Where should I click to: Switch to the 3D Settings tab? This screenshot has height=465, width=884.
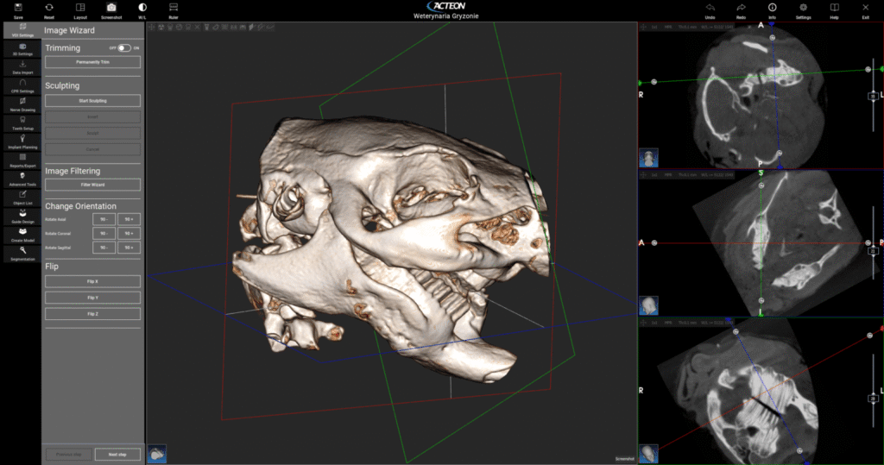tap(22, 49)
